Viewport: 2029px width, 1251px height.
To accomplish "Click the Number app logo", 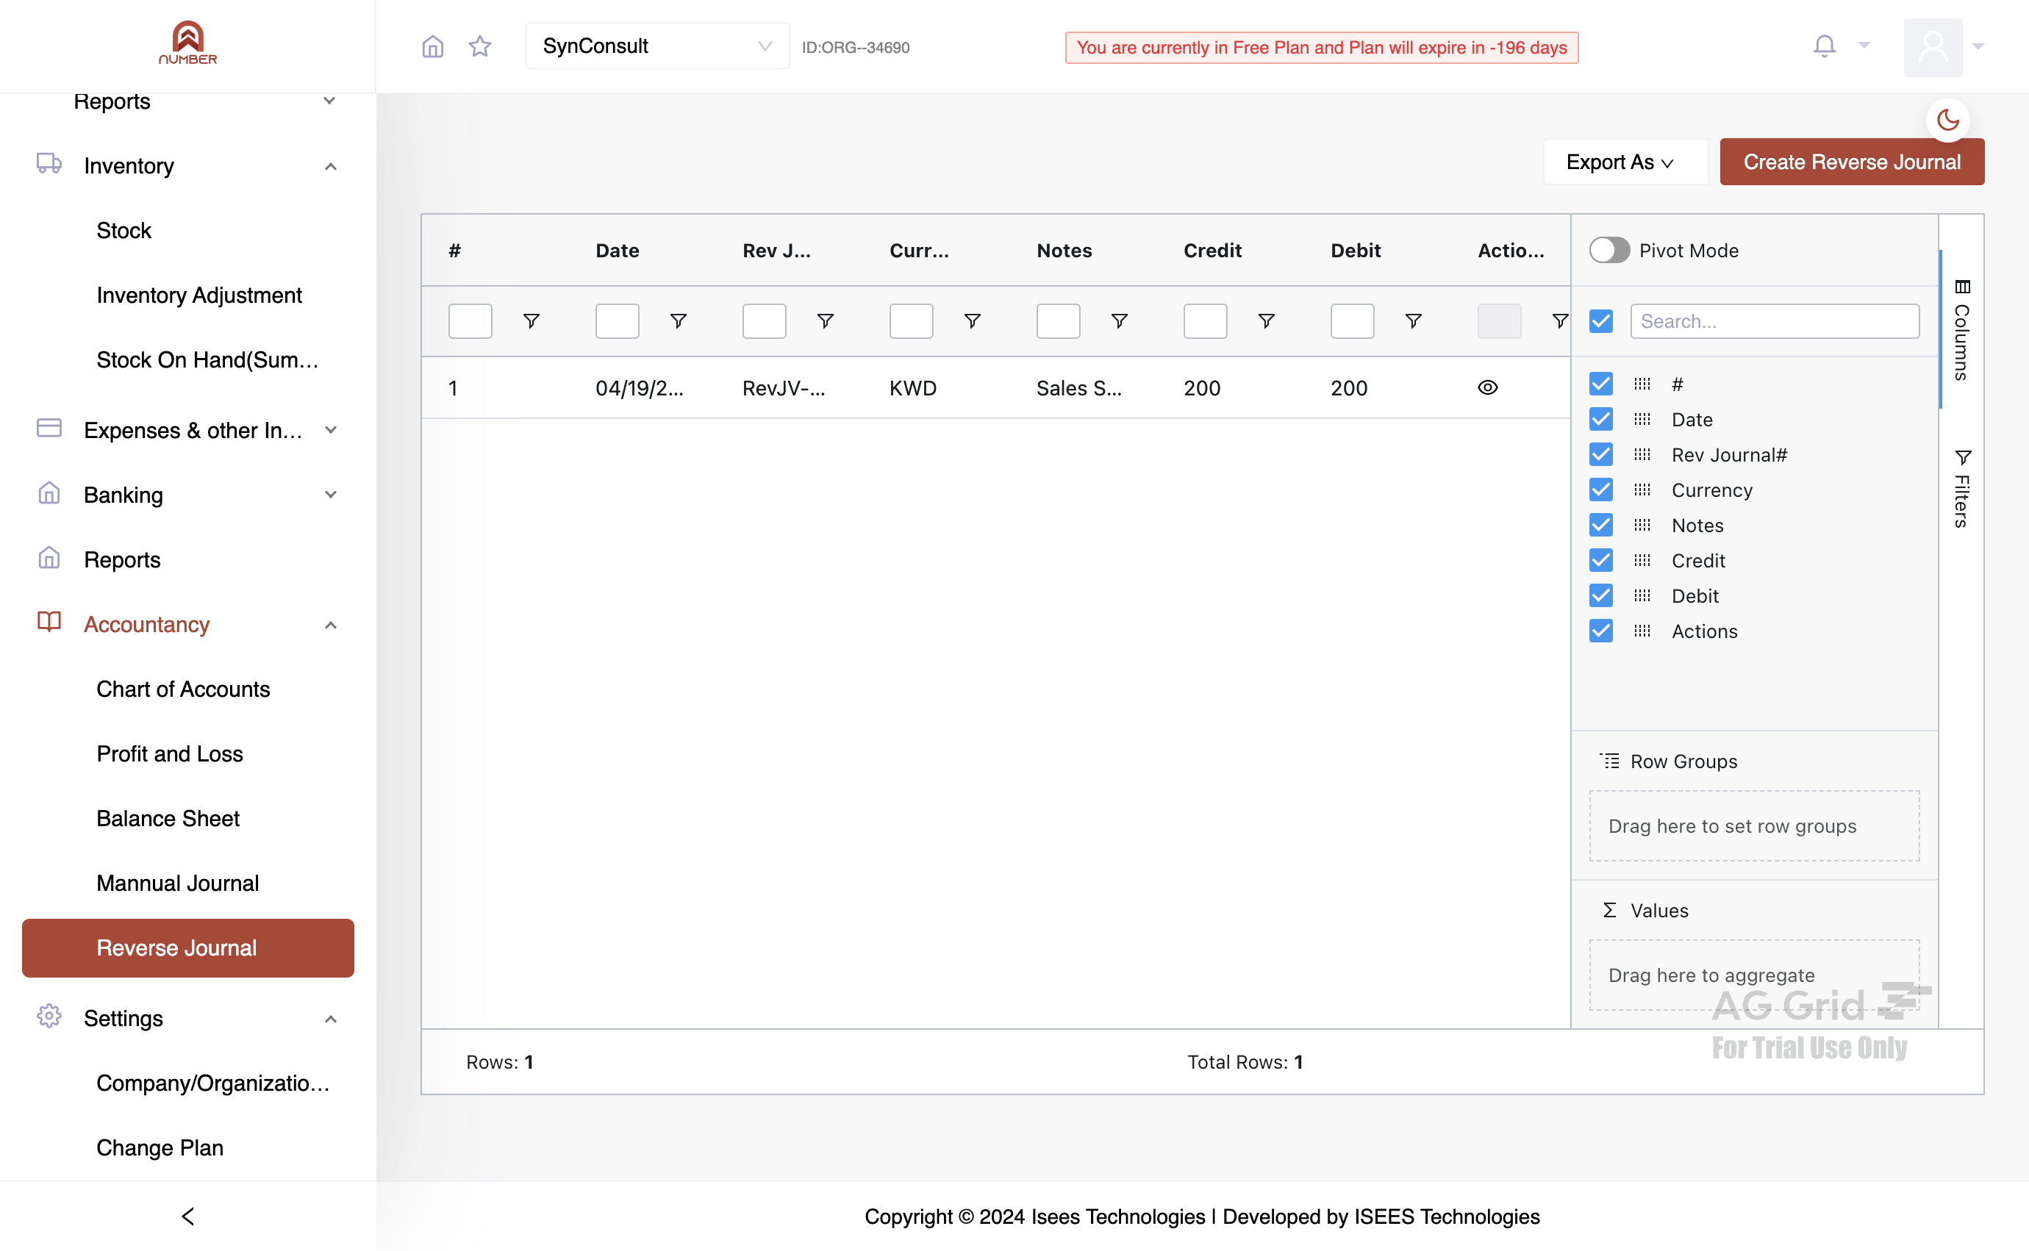I will point(188,42).
